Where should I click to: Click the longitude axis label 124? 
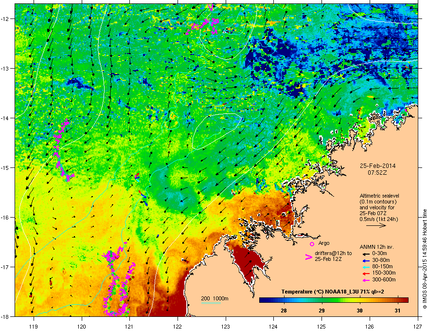tap(273, 326)
